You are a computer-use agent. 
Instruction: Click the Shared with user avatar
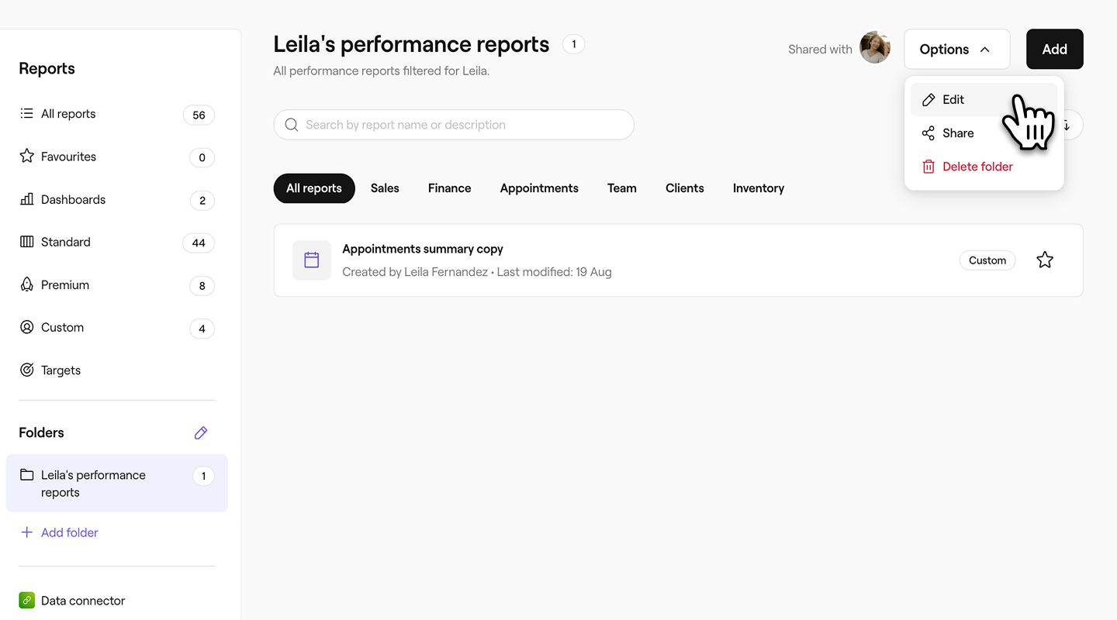(x=875, y=48)
